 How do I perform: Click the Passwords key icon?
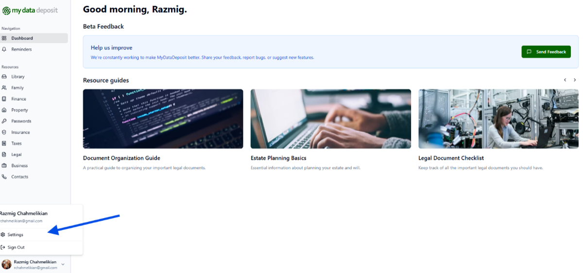(x=4, y=121)
